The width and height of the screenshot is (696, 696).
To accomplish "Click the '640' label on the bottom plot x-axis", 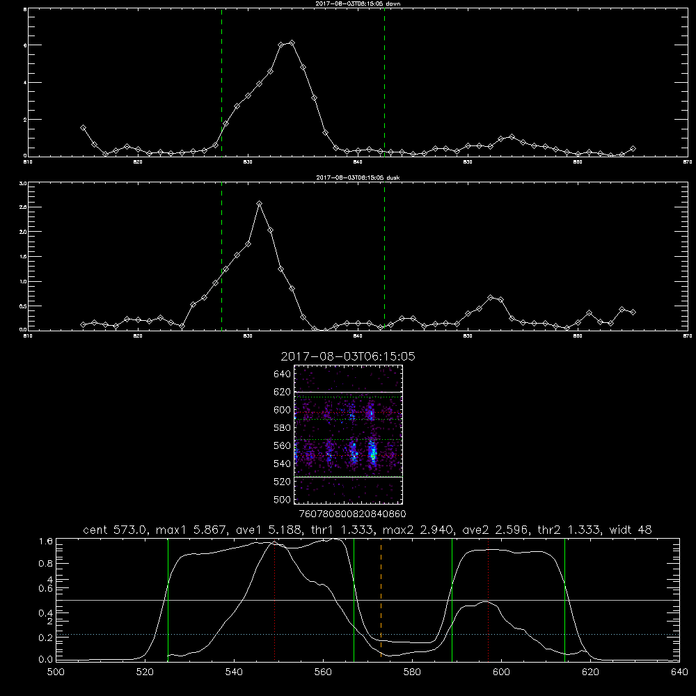I will click(x=679, y=672).
